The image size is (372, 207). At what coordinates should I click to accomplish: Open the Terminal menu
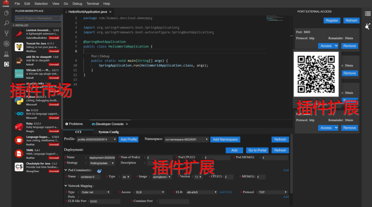click(x=93, y=3)
